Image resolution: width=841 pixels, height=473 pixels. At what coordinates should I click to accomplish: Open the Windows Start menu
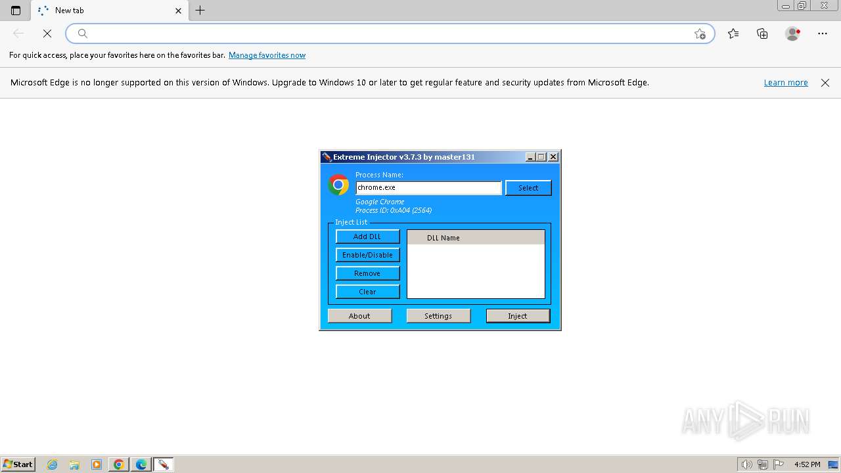click(x=18, y=464)
